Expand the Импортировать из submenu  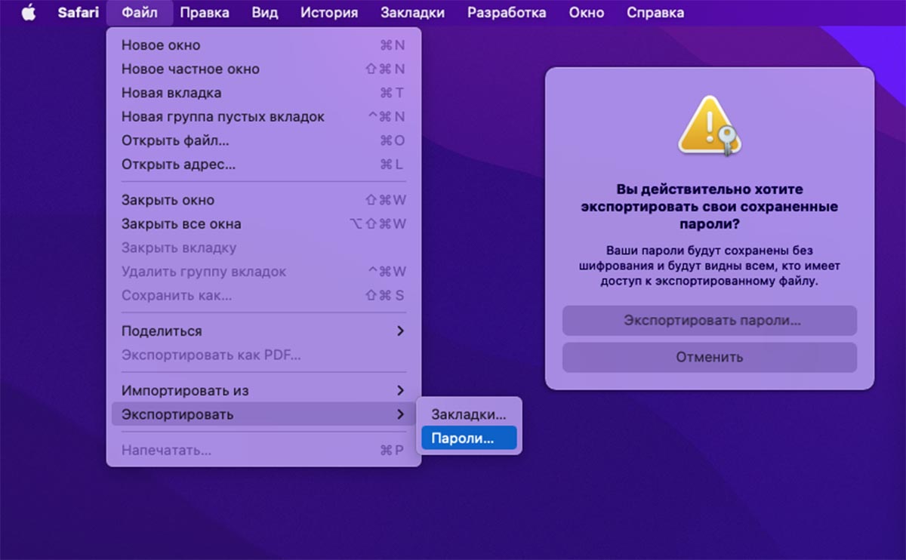coord(263,391)
